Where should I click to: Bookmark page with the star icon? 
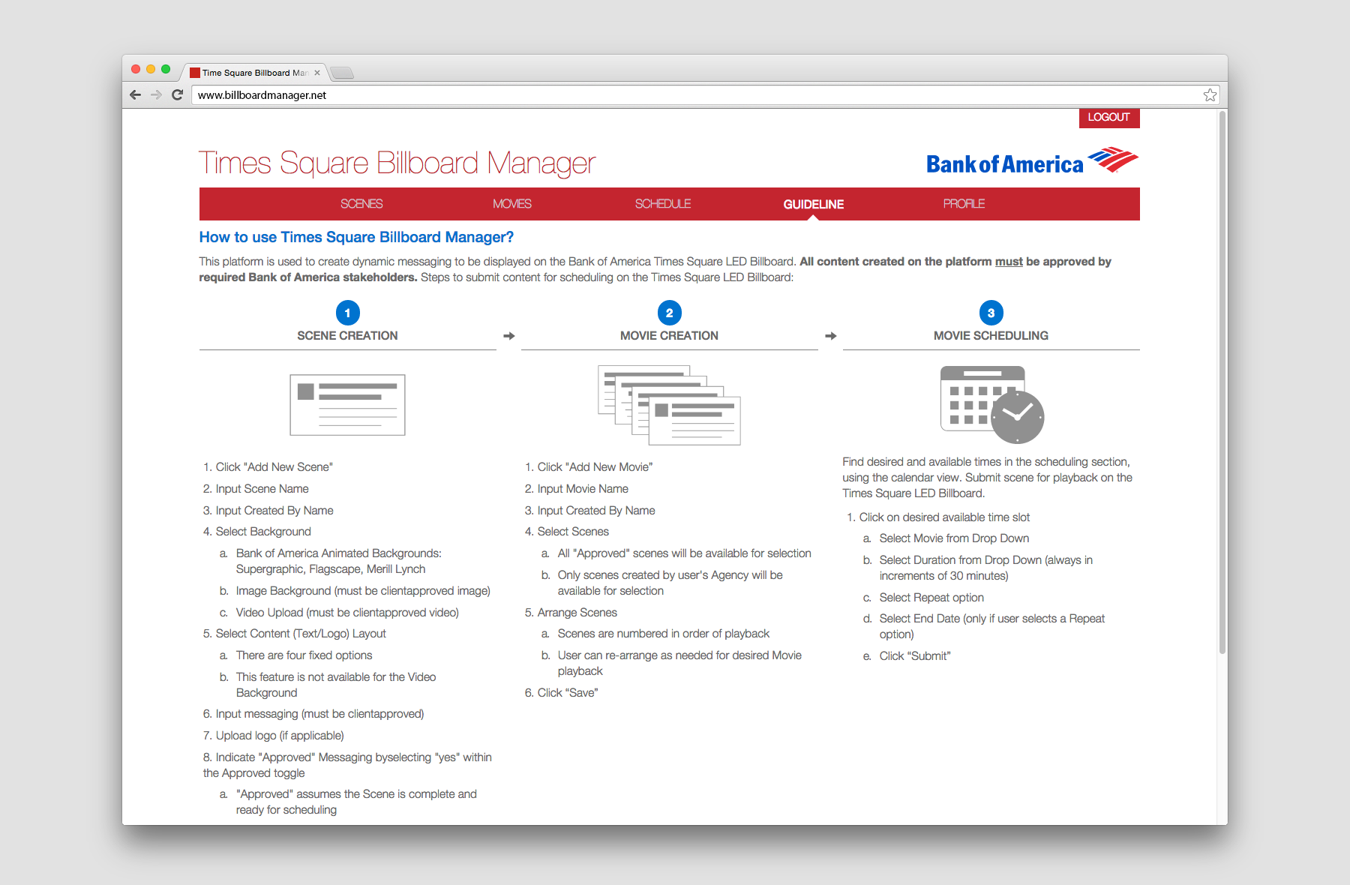[1210, 94]
